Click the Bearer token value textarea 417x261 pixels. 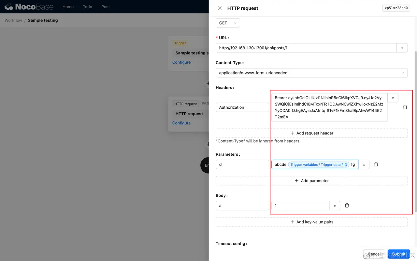click(x=329, y=107)
